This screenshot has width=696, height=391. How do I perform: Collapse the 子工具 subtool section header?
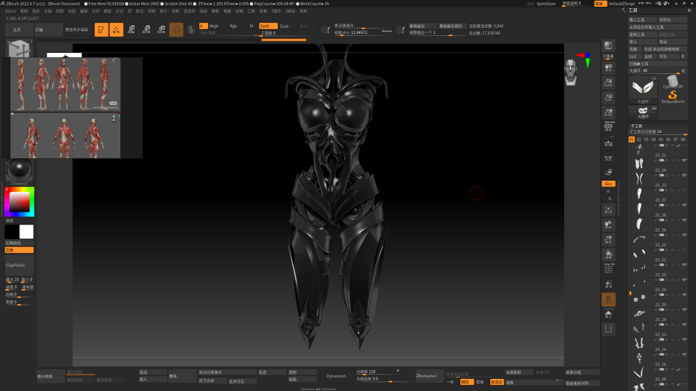(x=637, y=126)
